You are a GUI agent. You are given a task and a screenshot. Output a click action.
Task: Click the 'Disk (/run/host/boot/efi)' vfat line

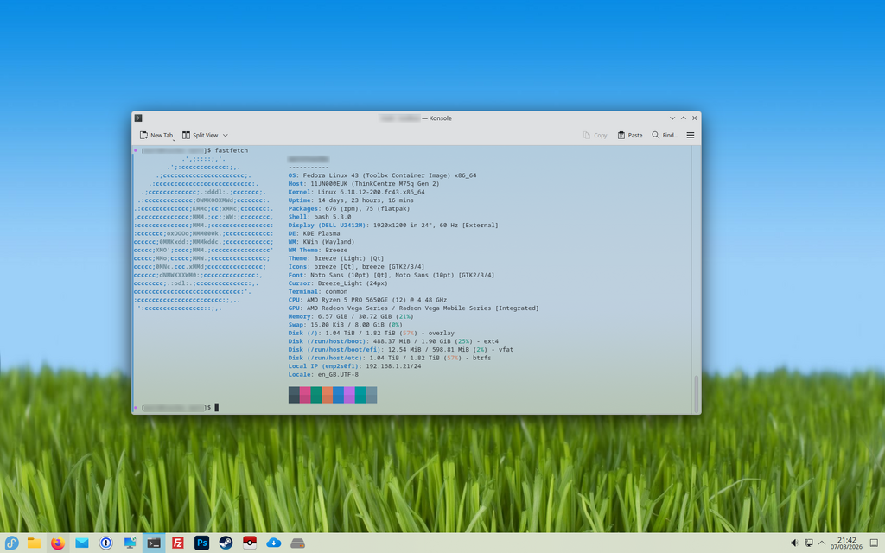(x=401, y=350)
